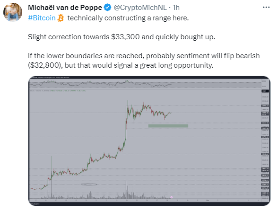Click the chart symbol legend text top-left
This screenshot has height=211, width=277.
tap(58, 91)
